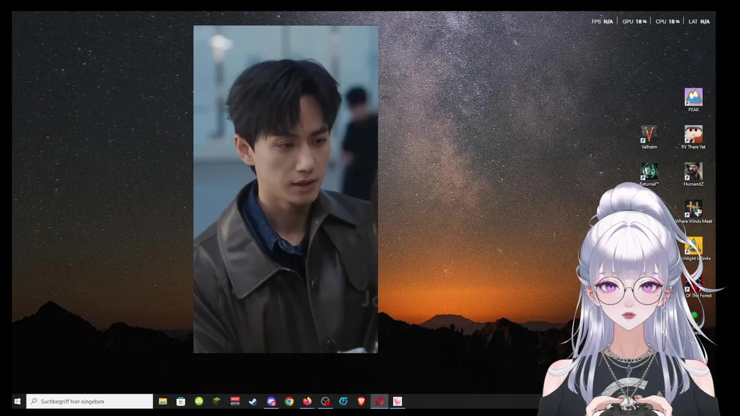Click the Suchbegriff hier eingeben search box

90,401
